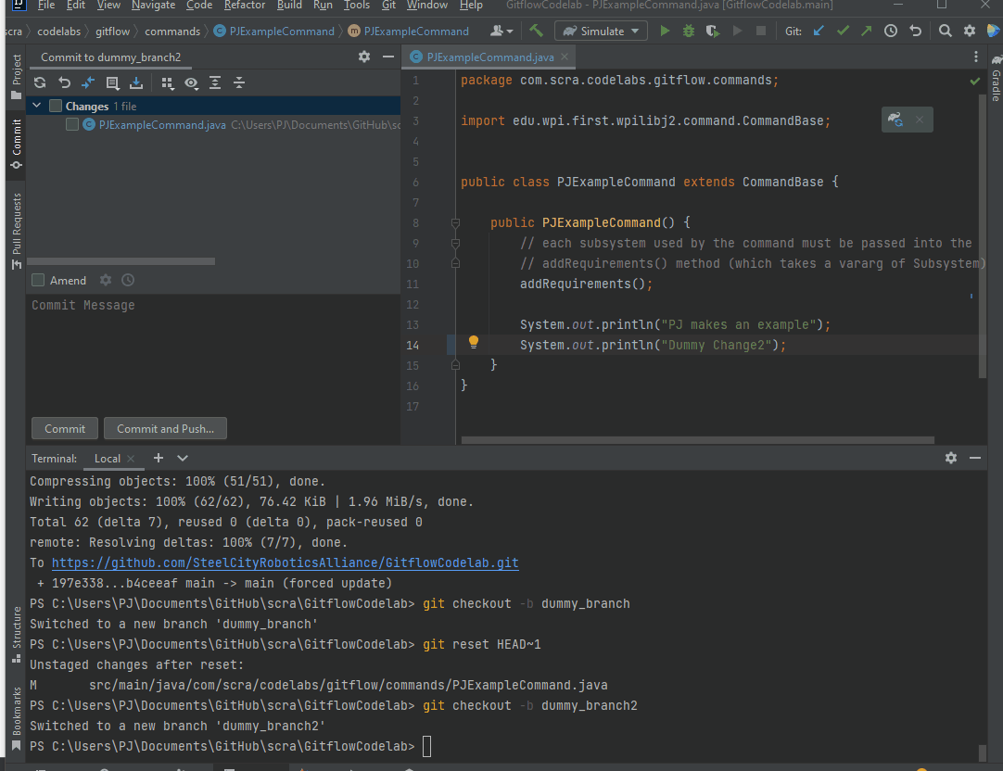Run the Simulate configuration
The image size is (1003, 771).
[x=665, y=31]
